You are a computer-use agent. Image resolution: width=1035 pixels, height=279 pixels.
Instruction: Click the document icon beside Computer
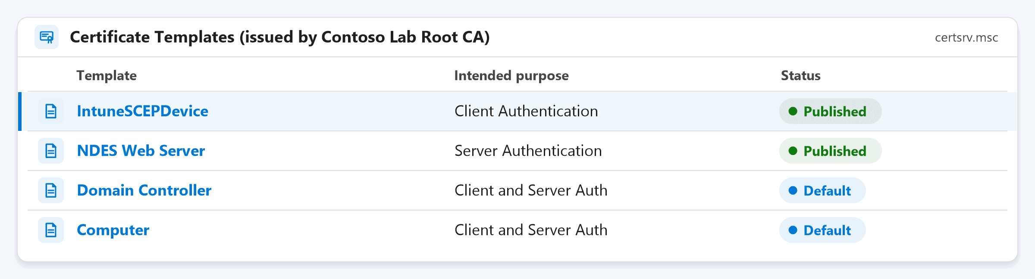[x=51, y=230]
